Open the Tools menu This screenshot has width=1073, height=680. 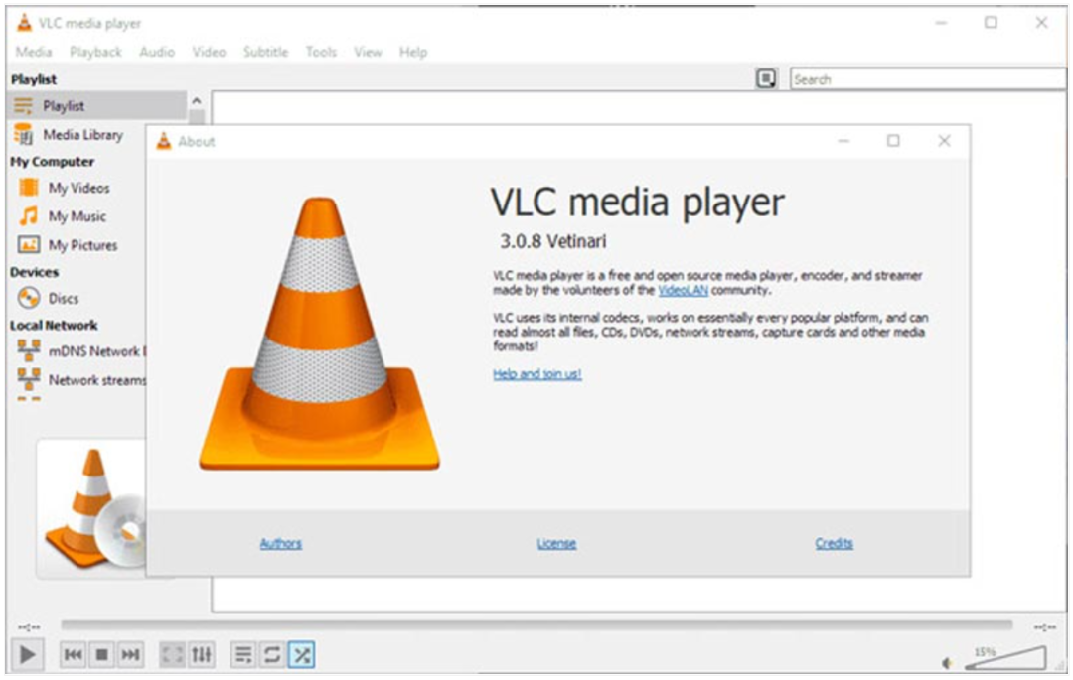click(x=321, y=52)
